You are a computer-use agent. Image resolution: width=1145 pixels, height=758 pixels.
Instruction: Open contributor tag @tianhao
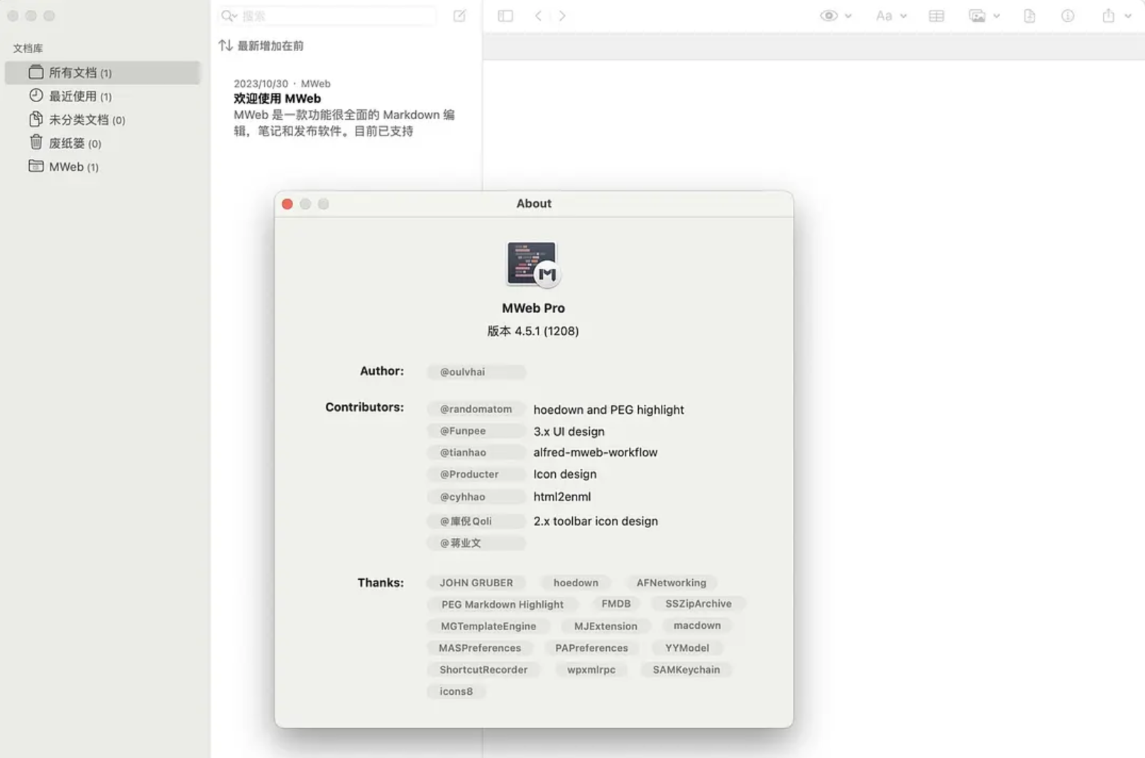(476, 452)
